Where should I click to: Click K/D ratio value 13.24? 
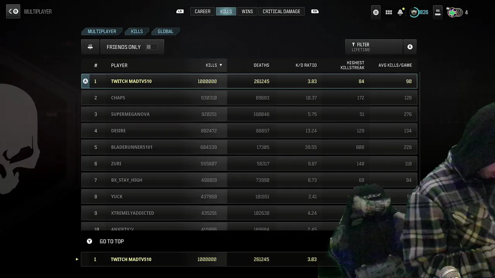pyautogui.click(x=311, y=131)
